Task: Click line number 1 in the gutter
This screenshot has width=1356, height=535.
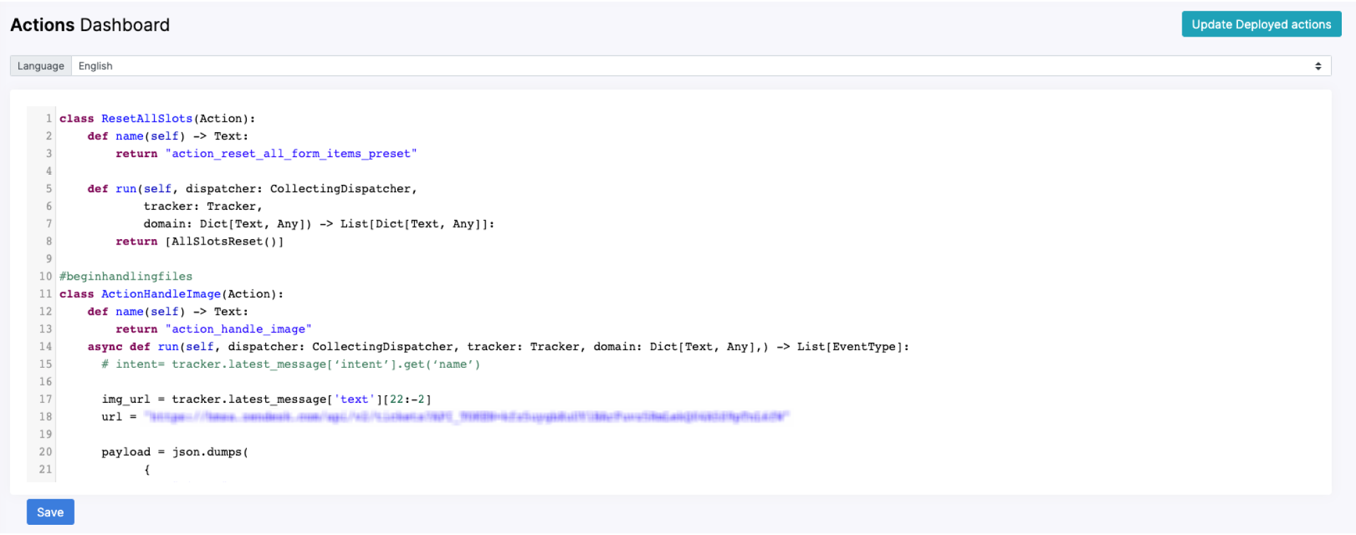Action: (49, 119)
